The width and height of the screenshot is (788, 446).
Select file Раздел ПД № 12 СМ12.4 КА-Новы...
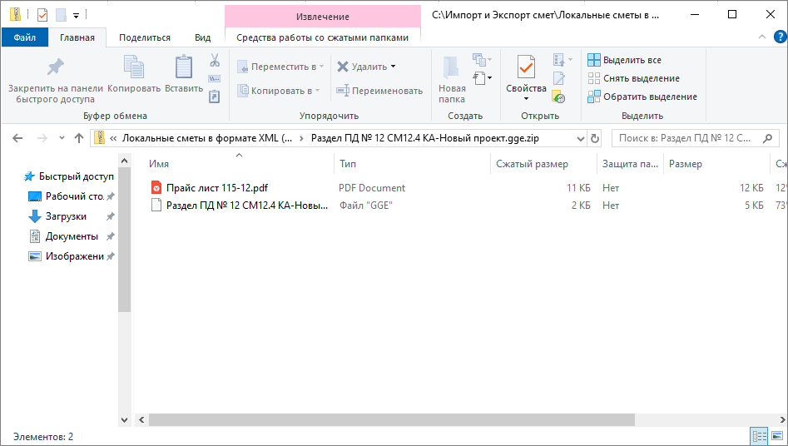247,206
